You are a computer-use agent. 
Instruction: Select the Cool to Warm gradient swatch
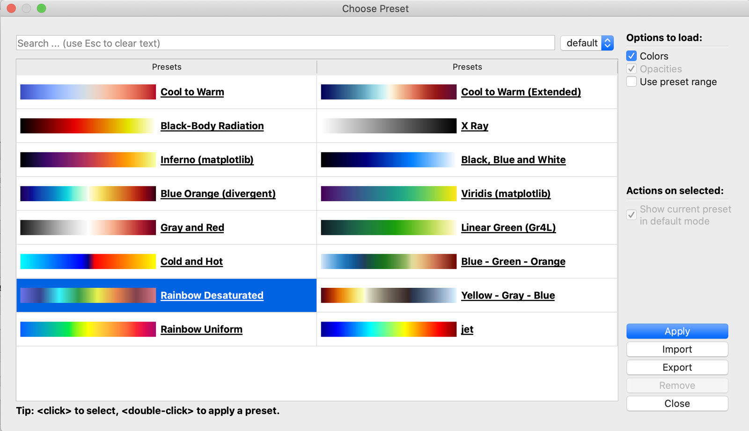88,92
